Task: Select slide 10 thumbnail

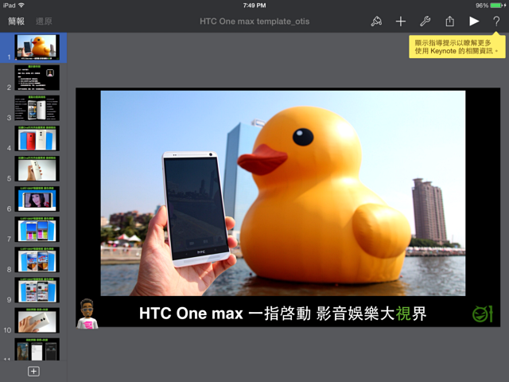Action: click(x=37, y=320)
